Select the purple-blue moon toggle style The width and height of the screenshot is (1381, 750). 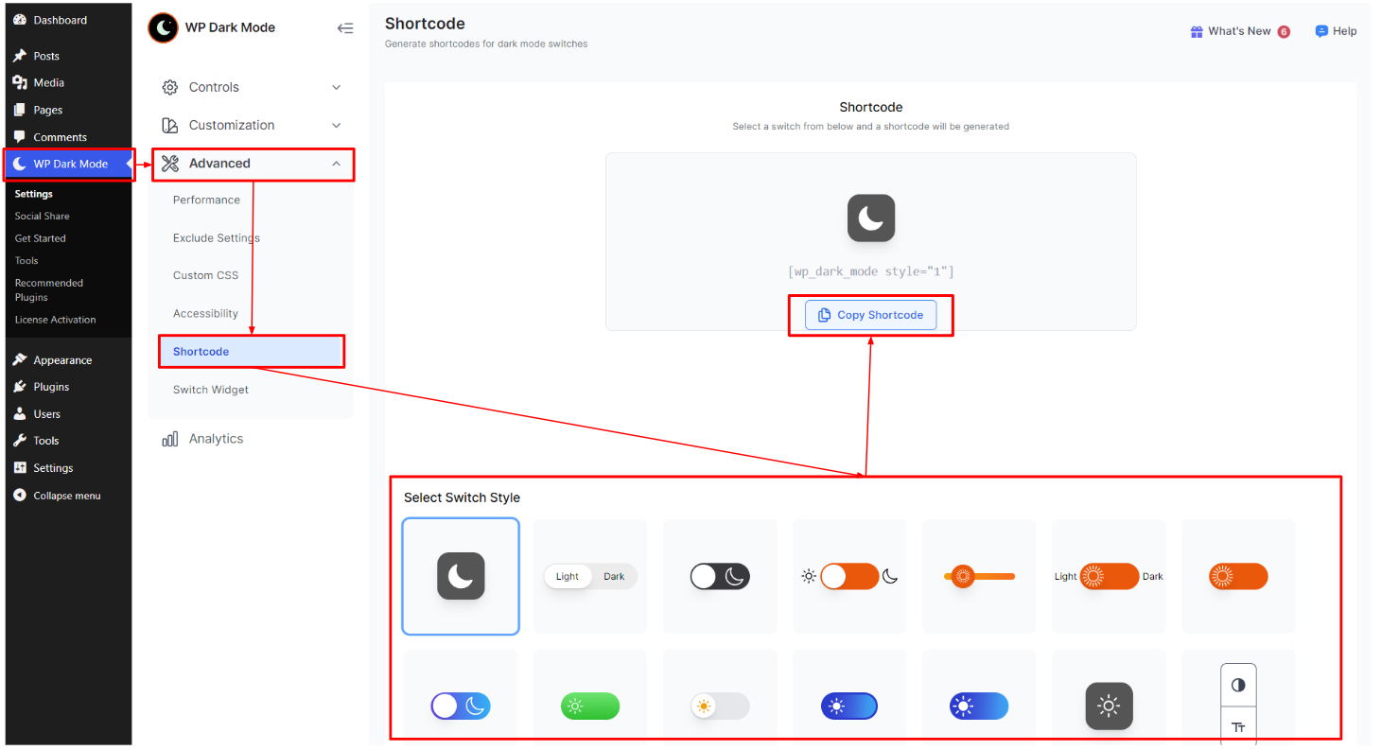pyautogui.click(x=461, y=706)
